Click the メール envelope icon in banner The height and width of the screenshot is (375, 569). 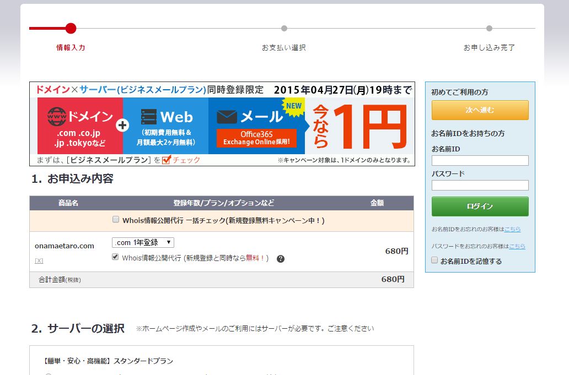(227, 117)
